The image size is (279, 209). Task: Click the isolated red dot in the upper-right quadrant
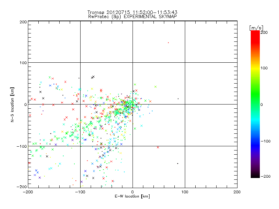[168, 42]
